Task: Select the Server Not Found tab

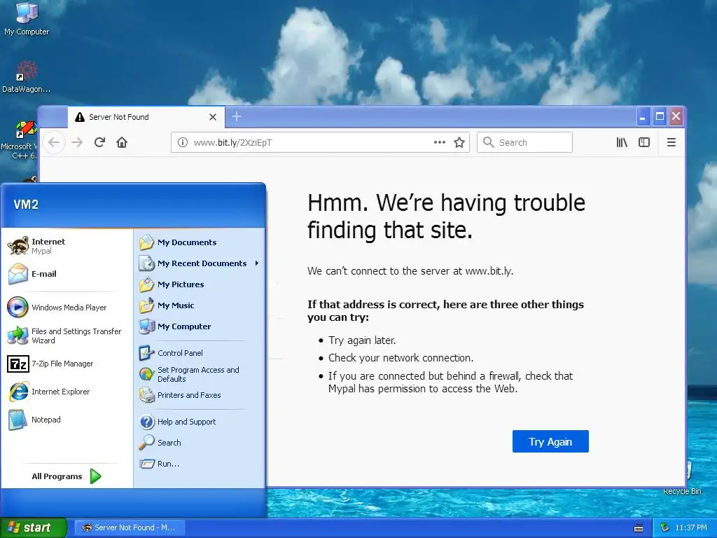Action: 146,117
